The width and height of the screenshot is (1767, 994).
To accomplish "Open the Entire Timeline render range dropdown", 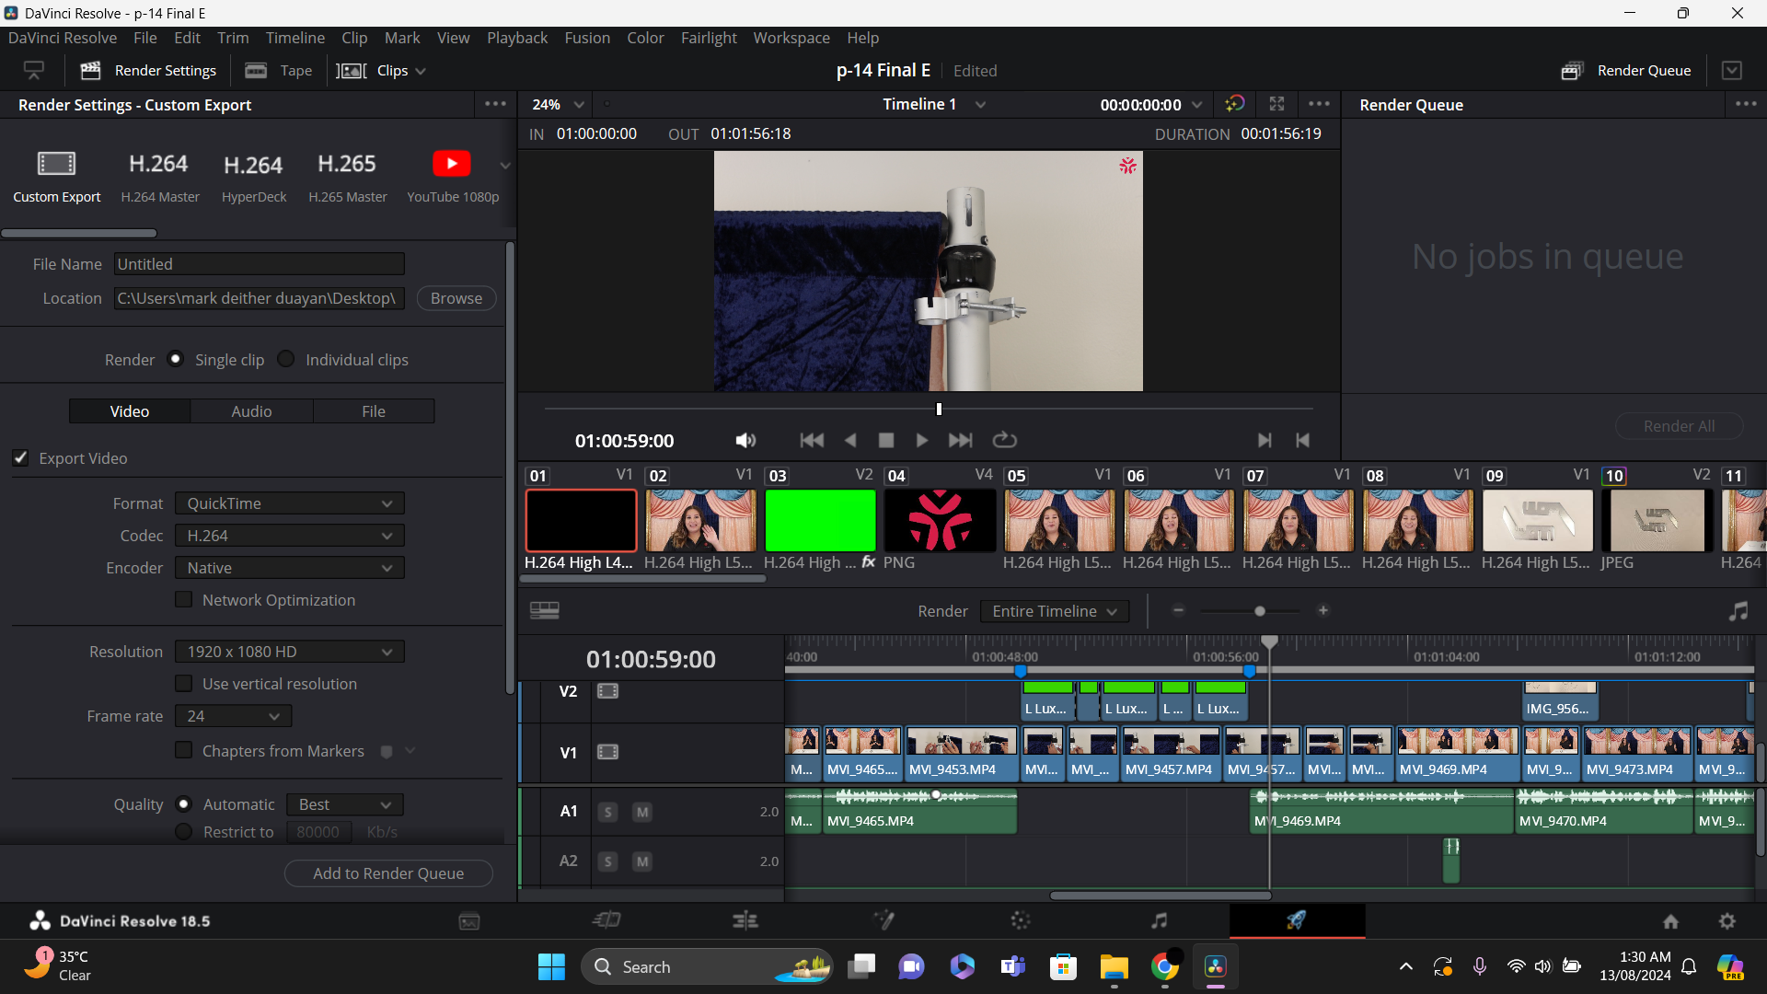I will pos(1054,611).
